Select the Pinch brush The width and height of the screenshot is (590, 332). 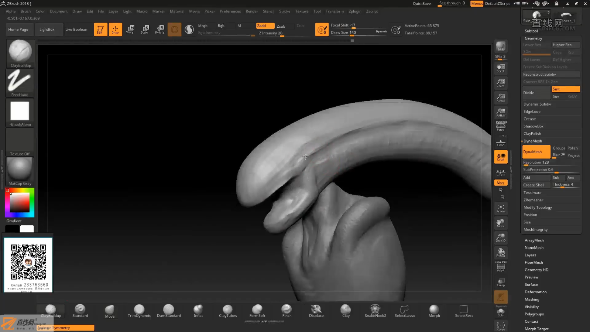(x=287, y=311)
